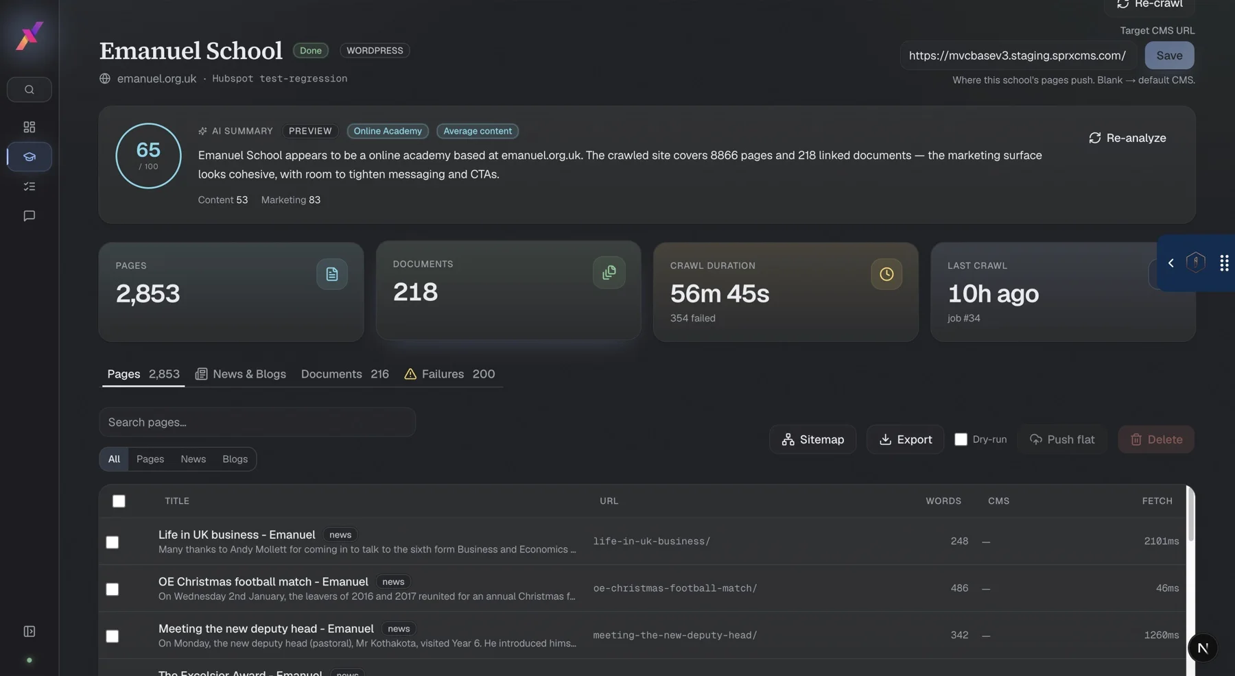Viewport: 1235px width, 676px height.
Task: Switch to the Documents 216 tab
Action: coord(344,374)
